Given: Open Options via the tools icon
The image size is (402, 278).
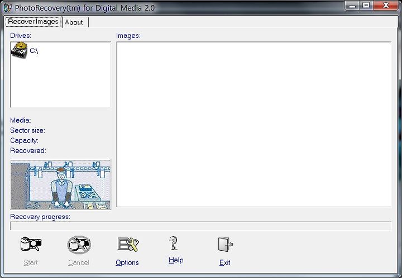Looking at the screenshot, I should 128,244.
